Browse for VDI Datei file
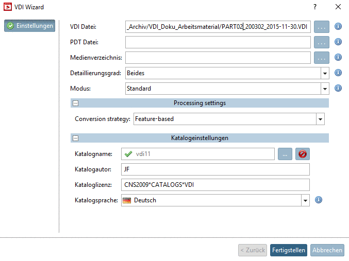Screen dimensions: 349x261 [321, 27]
